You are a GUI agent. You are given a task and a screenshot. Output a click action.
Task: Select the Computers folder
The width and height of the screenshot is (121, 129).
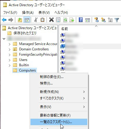pos(25,70)
